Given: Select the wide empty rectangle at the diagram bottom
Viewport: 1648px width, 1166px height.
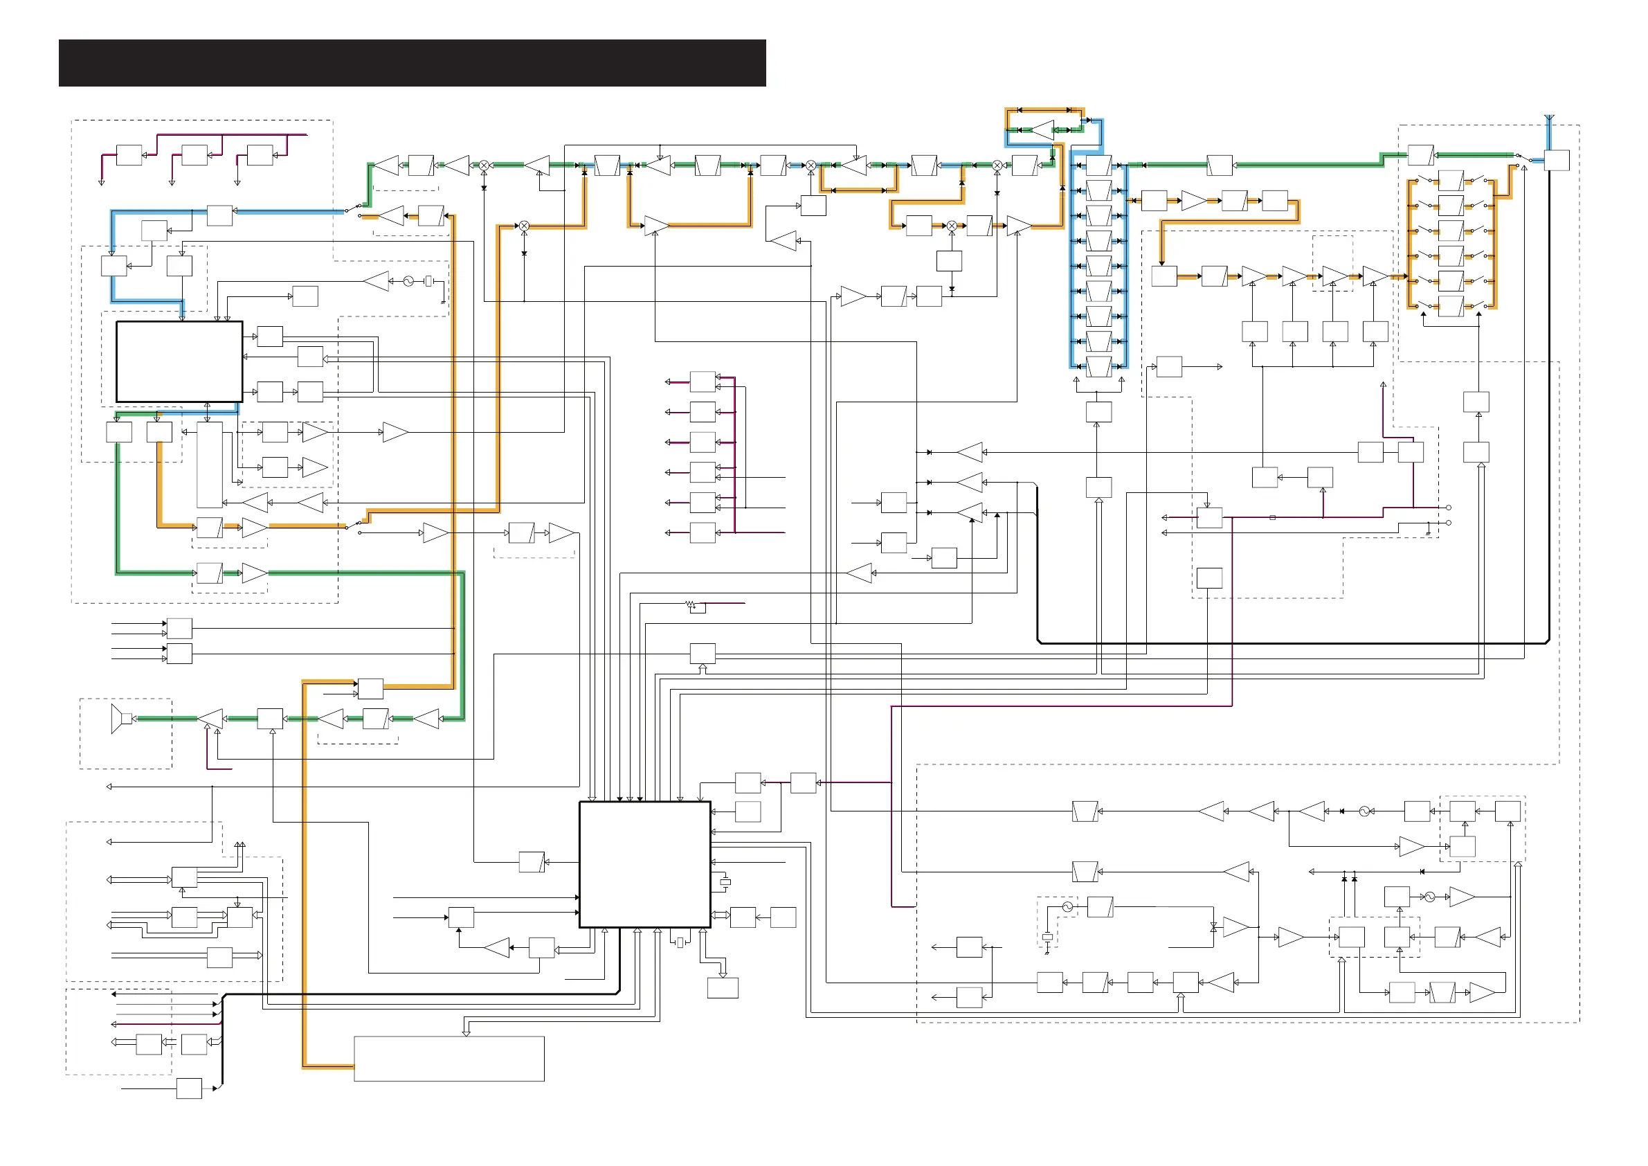Looking at the screenshot, I should (449, 1058).
